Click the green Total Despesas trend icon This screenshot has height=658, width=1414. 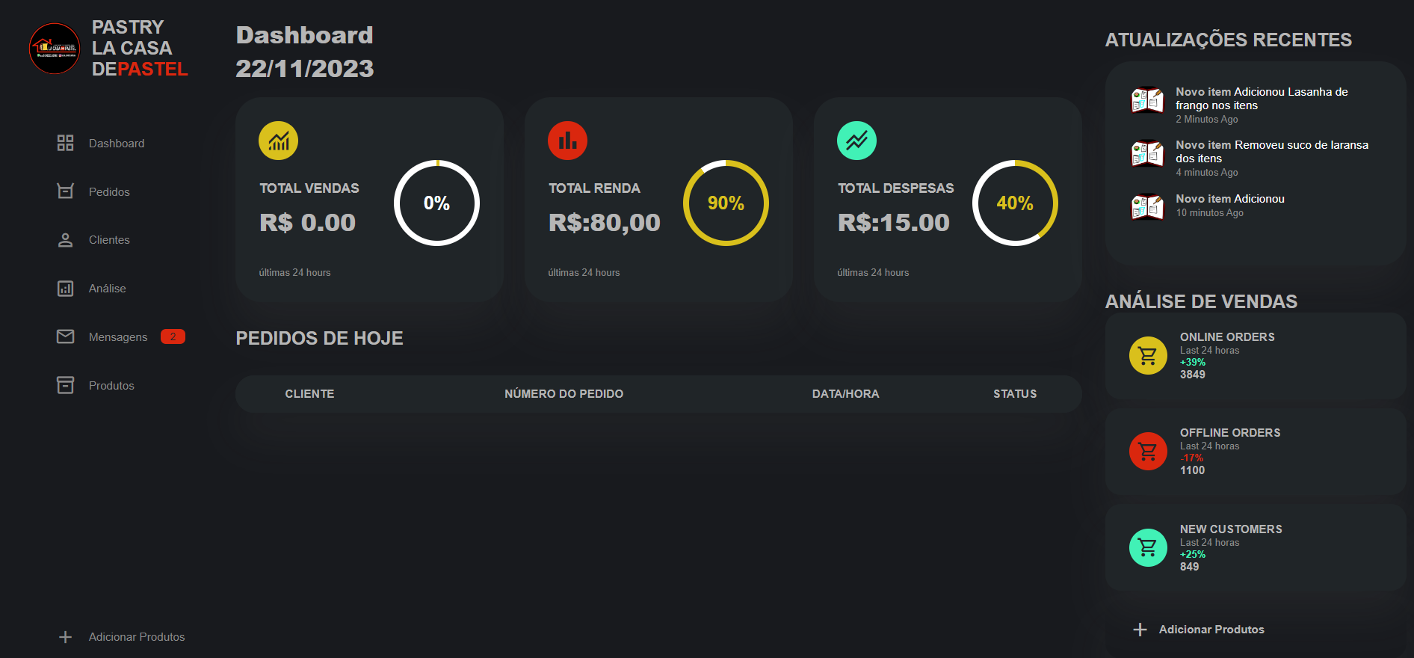click(856, 141)
